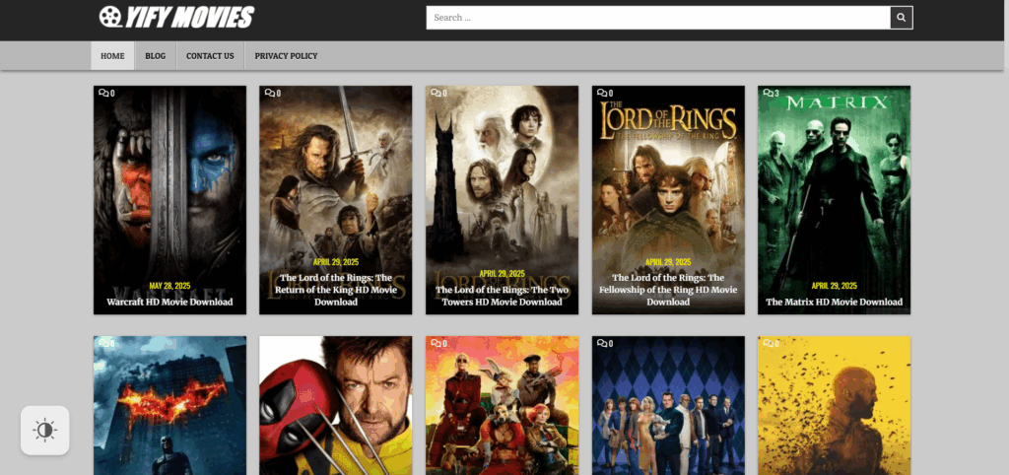Click comment icon on Deadpool Wolverine poster
The height and width of the screenshot is (475, 1009).
(269, 344)
